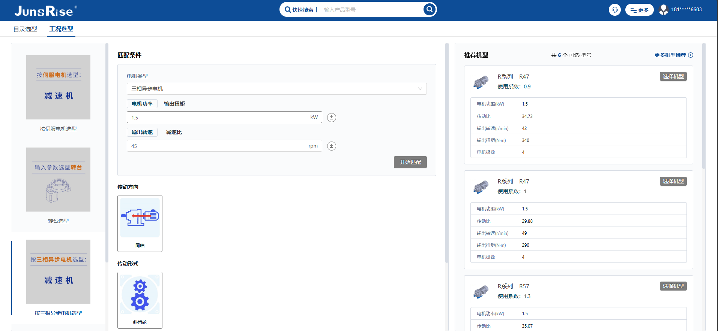Focus the 输入产品型号 search field
The height and width of the screenshot is (331, 718).
click(x=371, y=10)
